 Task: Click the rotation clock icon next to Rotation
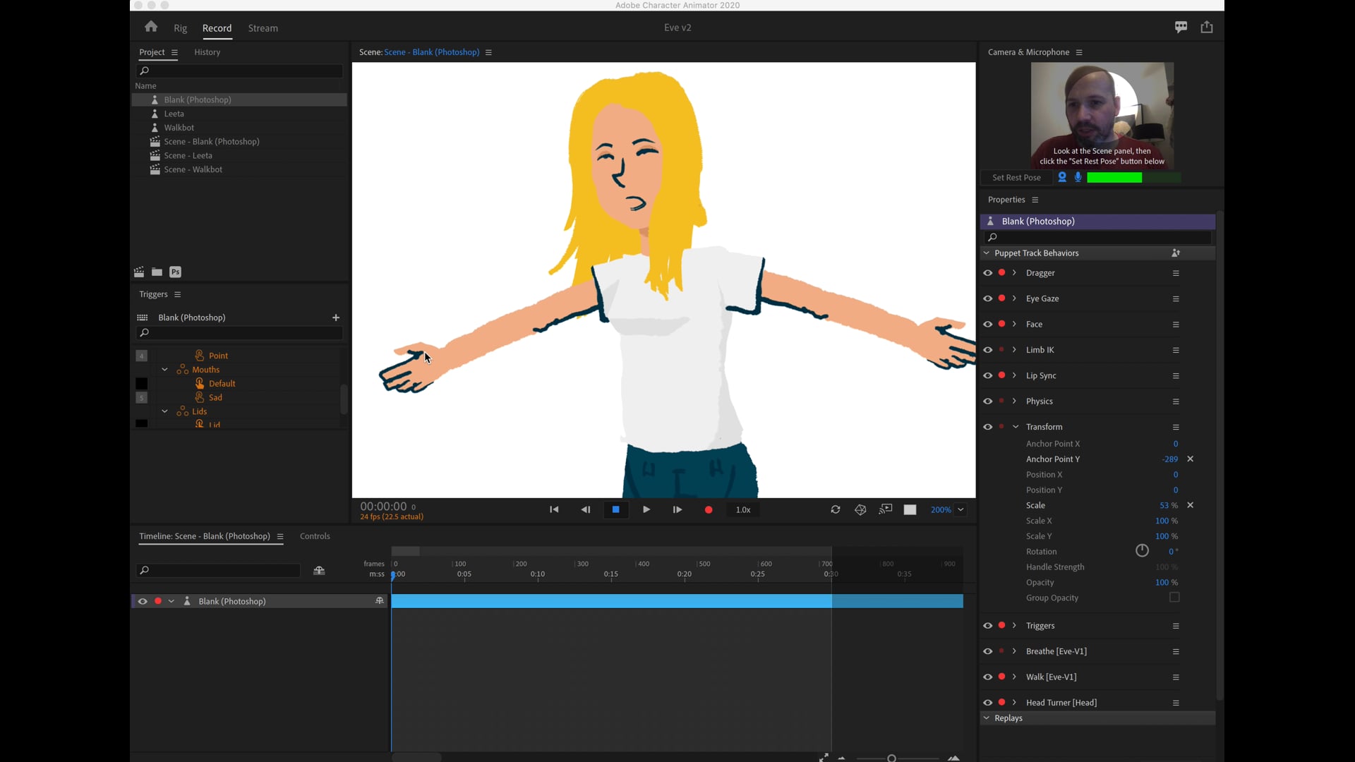point(1141,551)
